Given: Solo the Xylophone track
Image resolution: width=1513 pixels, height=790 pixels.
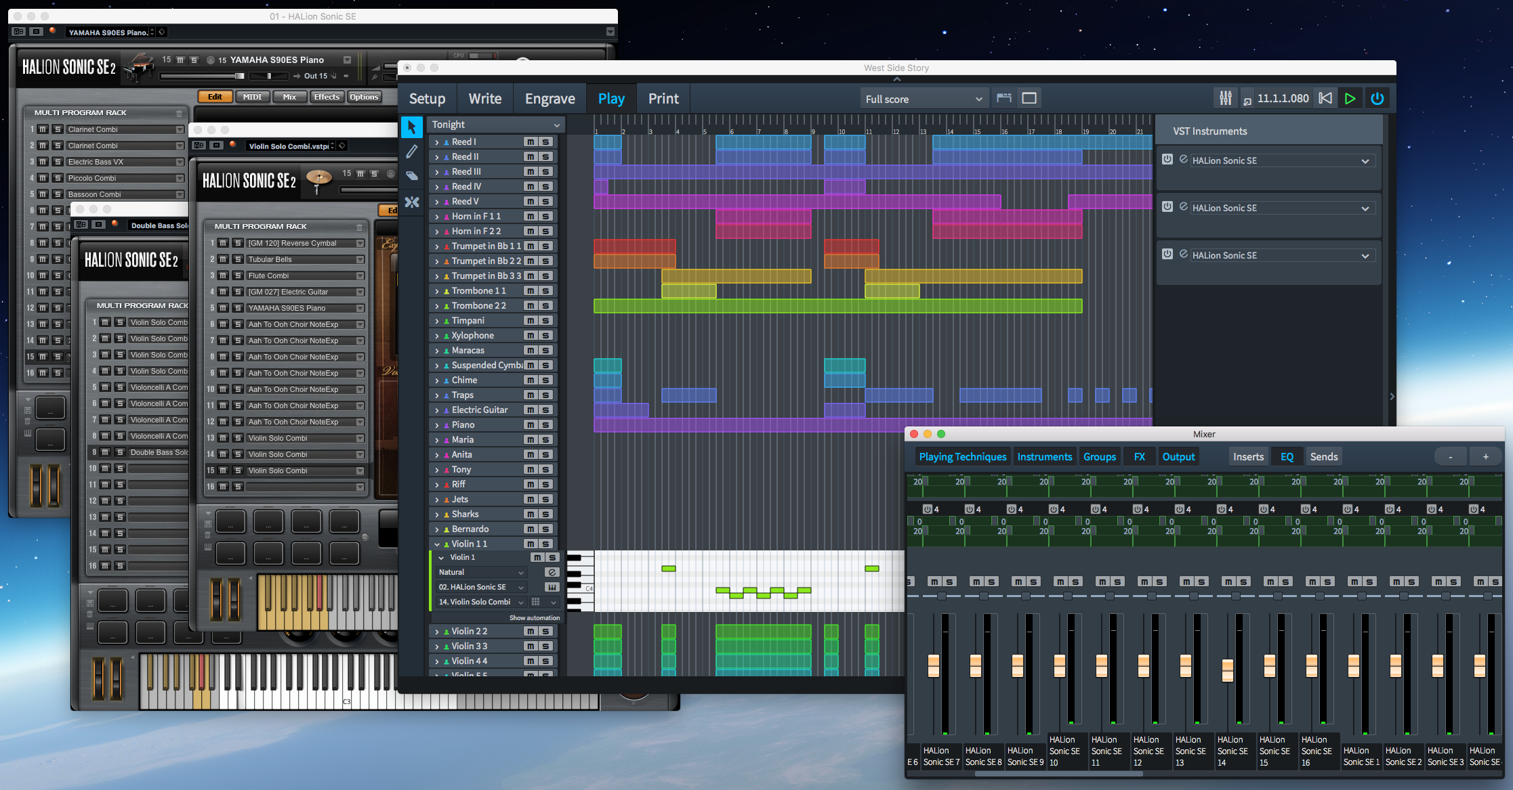Looking at the screenshot, I should [x=546, y=335].
